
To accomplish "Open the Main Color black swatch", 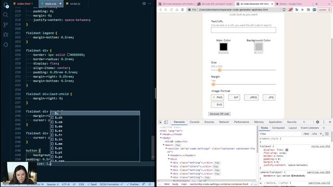I will [223, 47].
